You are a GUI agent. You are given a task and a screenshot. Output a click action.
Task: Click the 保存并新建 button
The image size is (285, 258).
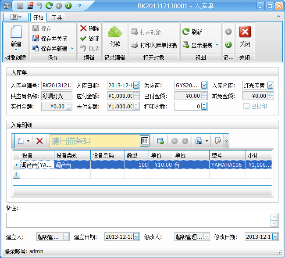pyautogui.click(x=50, y=49)
